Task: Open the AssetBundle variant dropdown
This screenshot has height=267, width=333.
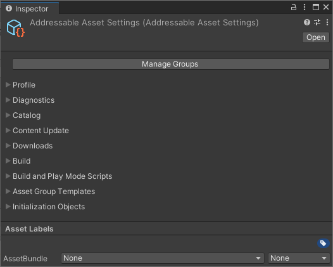Action: 299,258
